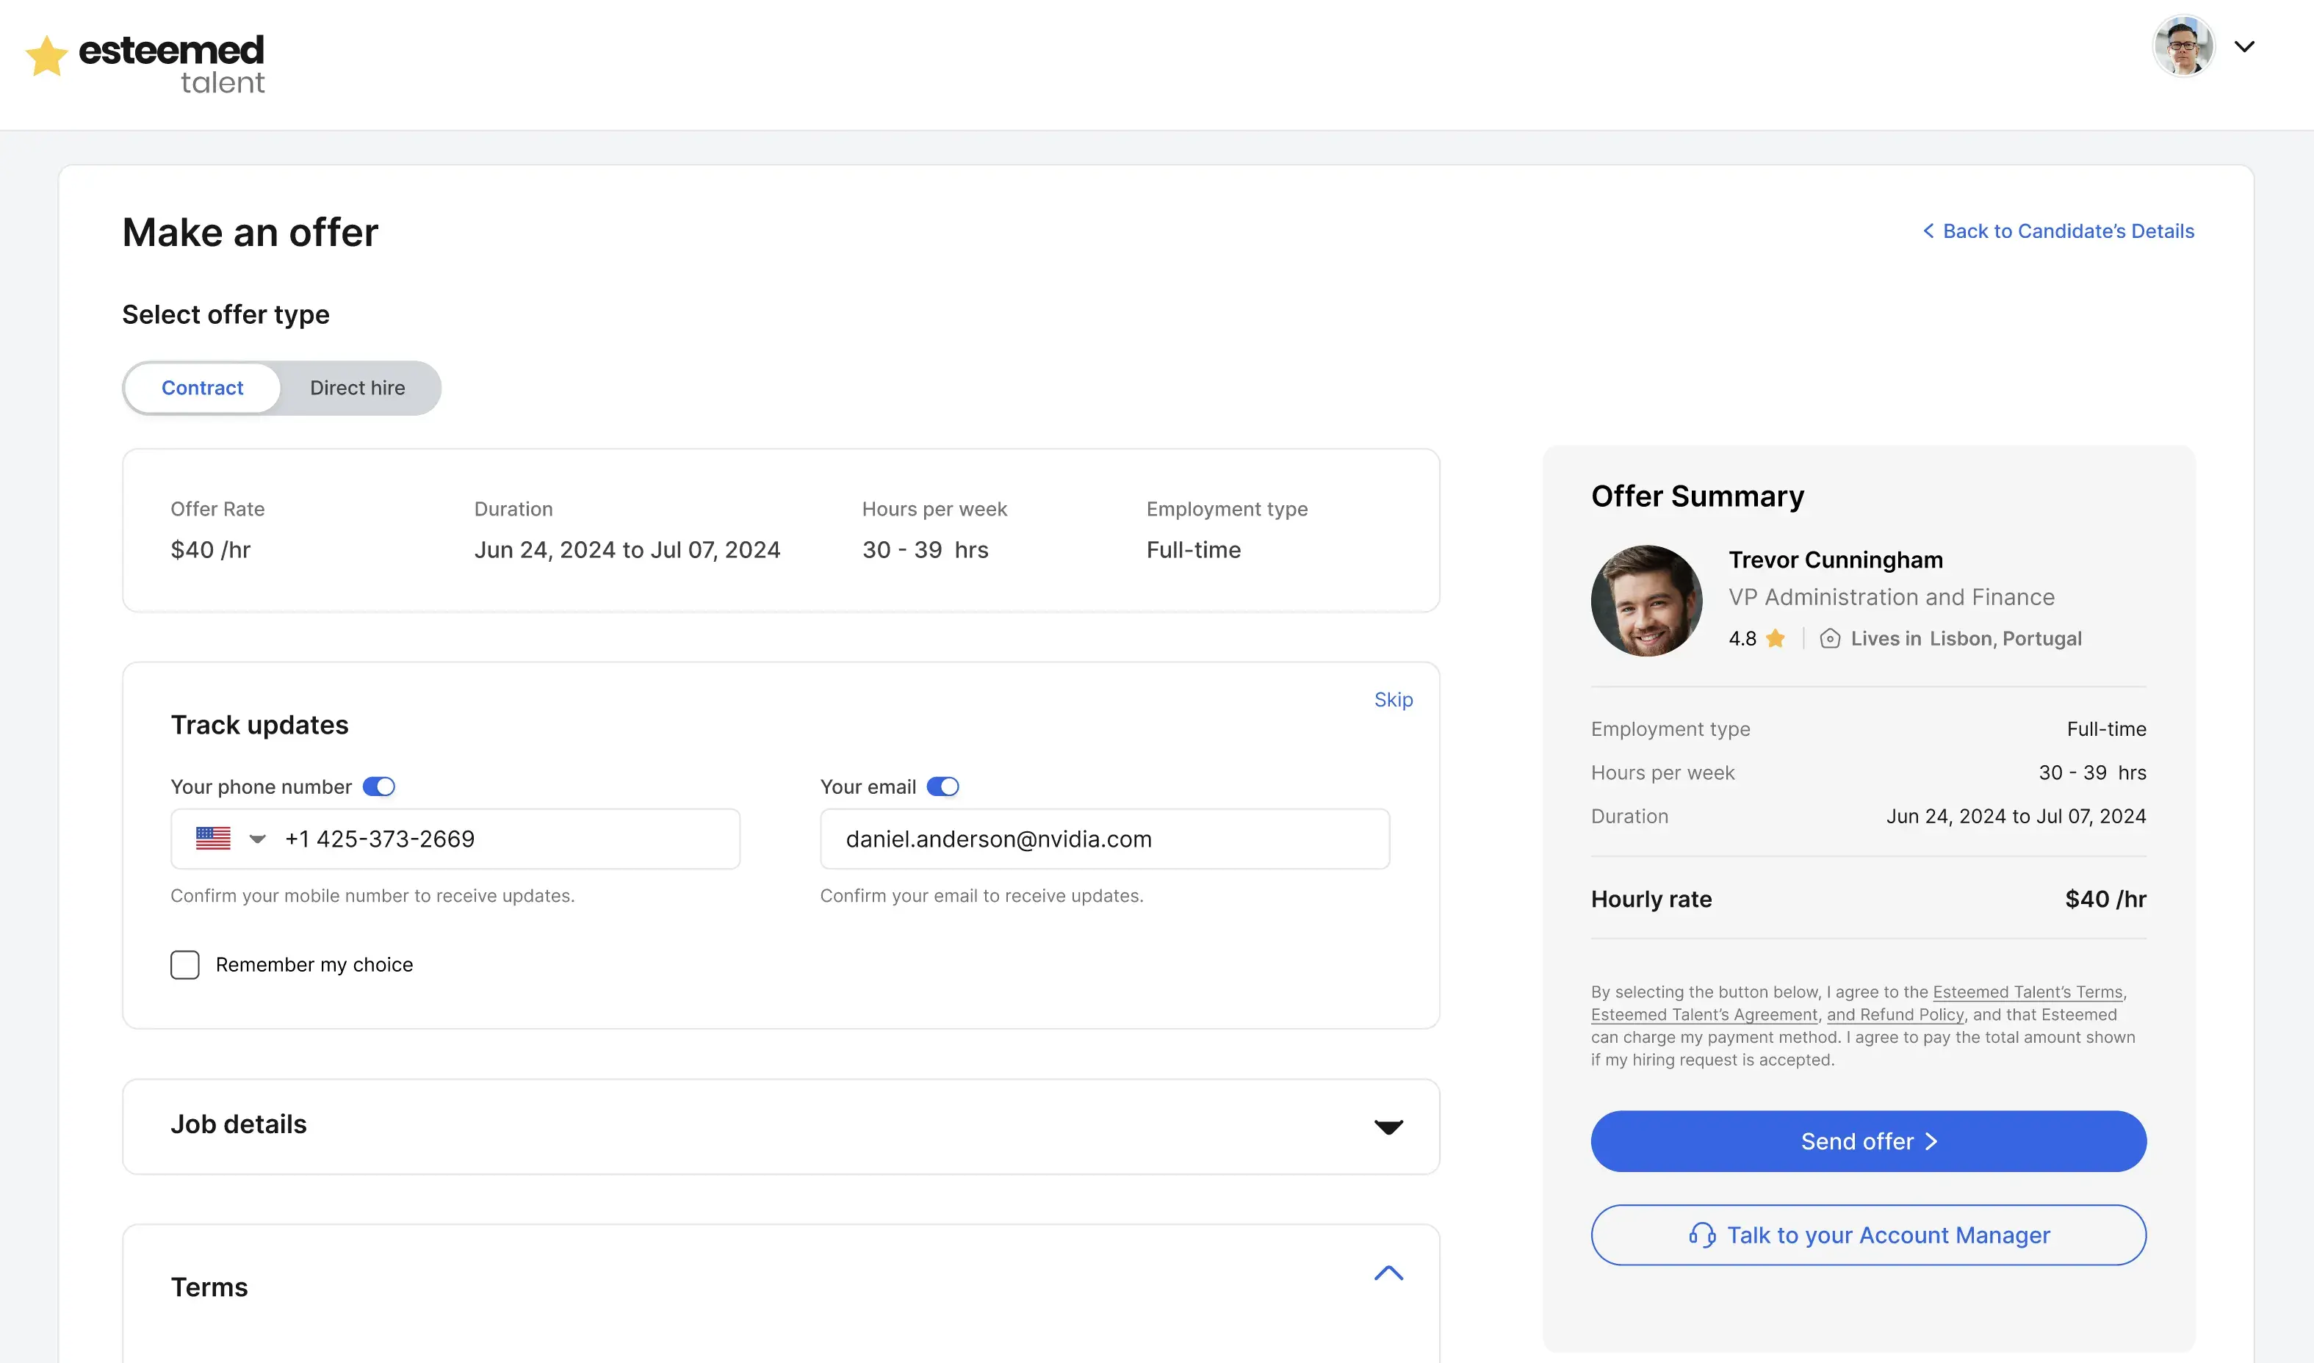Viewport: 2314px width, 1363px height.
Task: Collapse the Terms section
Action: pos(1389,1273)
